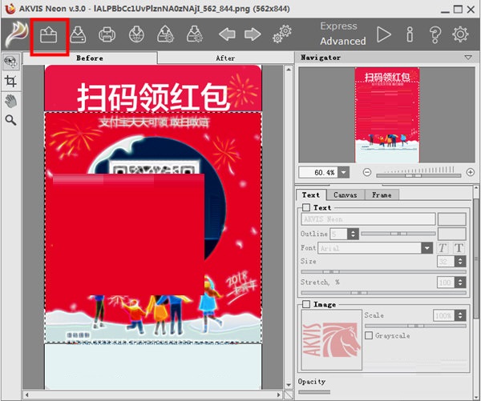Click the Opacity slider
This screenshot has width=481, height=401.
coord(314,391)
